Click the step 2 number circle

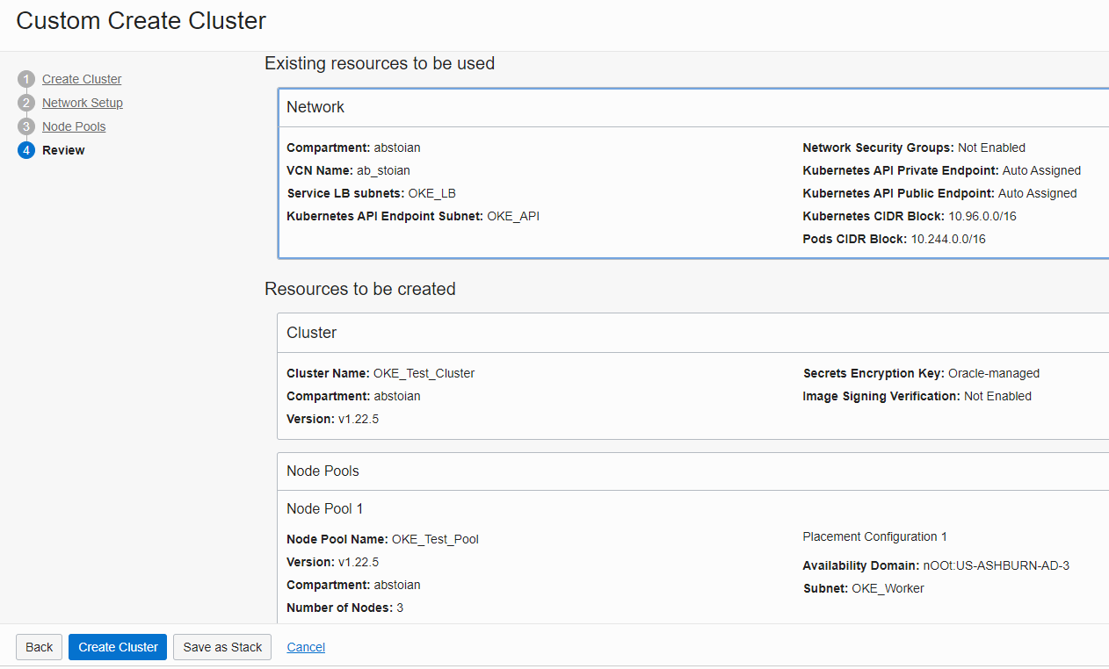25,103
